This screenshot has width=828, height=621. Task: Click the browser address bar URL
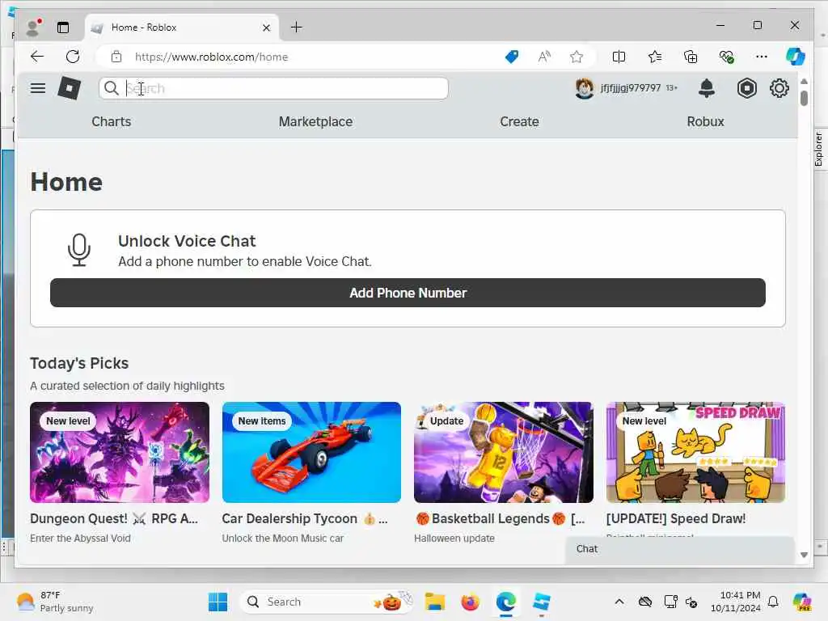211,57
